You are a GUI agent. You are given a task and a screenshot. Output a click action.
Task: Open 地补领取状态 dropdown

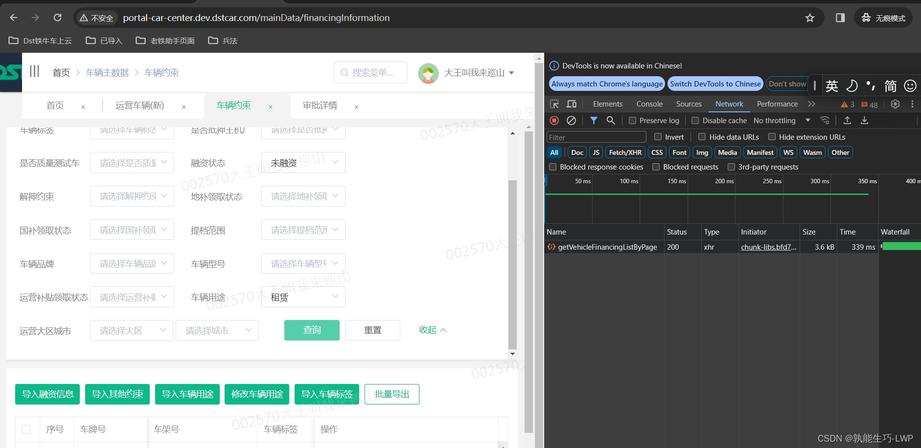tap(303, 196)
